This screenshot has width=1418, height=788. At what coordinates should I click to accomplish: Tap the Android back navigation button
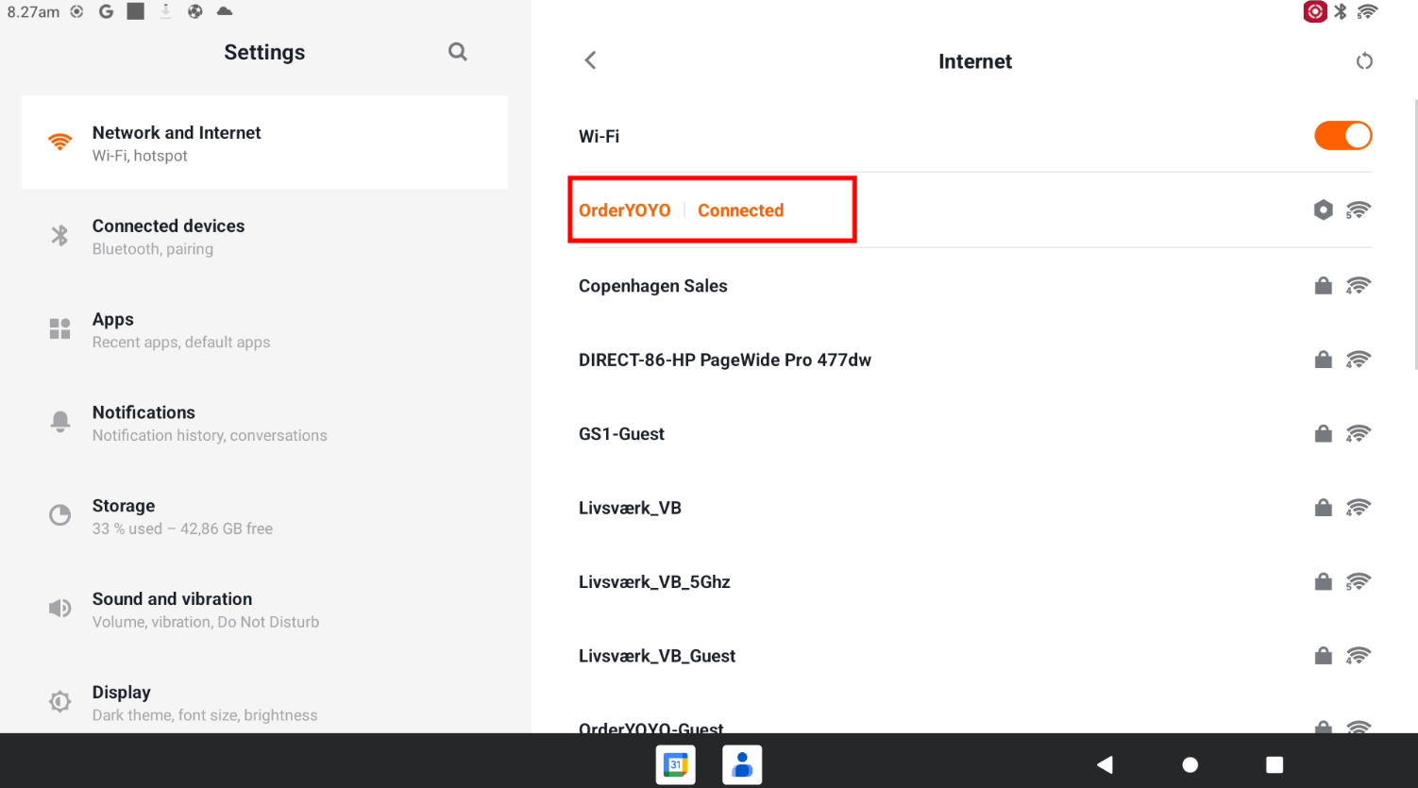(1105, 764)
